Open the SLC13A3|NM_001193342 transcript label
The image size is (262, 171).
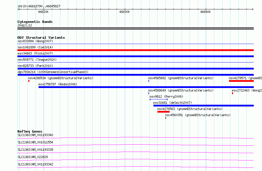point(35,164)
